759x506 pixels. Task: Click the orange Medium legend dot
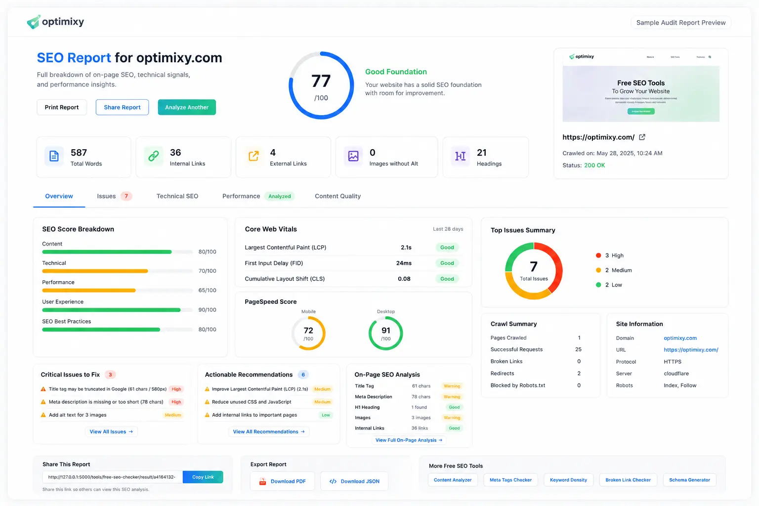(x=598, y=270)
